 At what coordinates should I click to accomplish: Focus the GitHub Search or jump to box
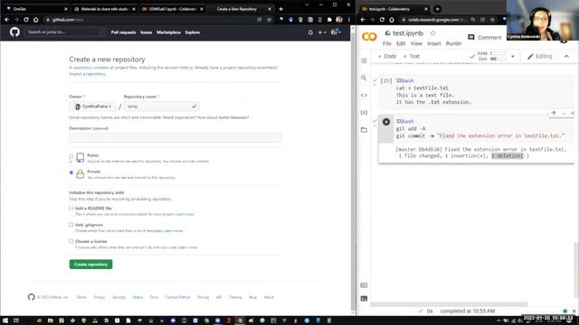64,32
